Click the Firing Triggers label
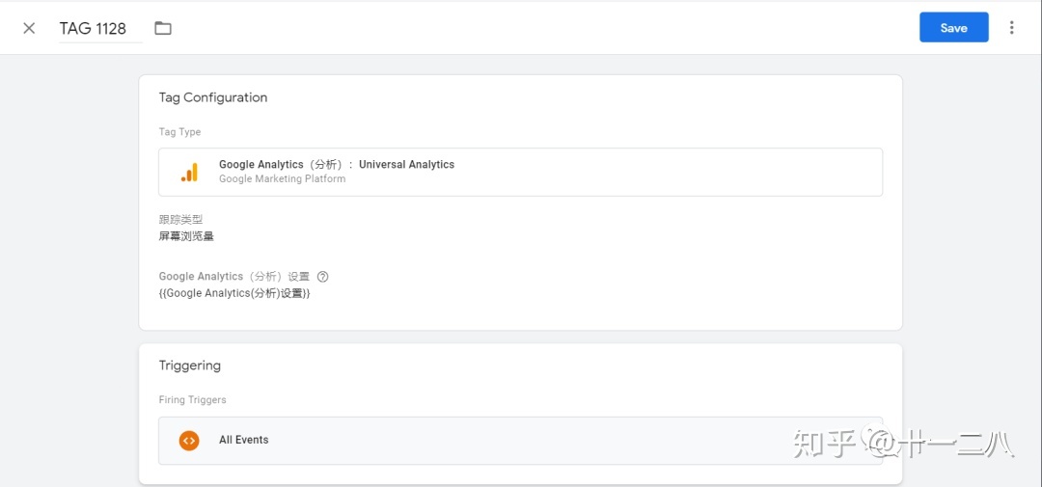This screenshot has width=1042, height=487. [192, 400]
